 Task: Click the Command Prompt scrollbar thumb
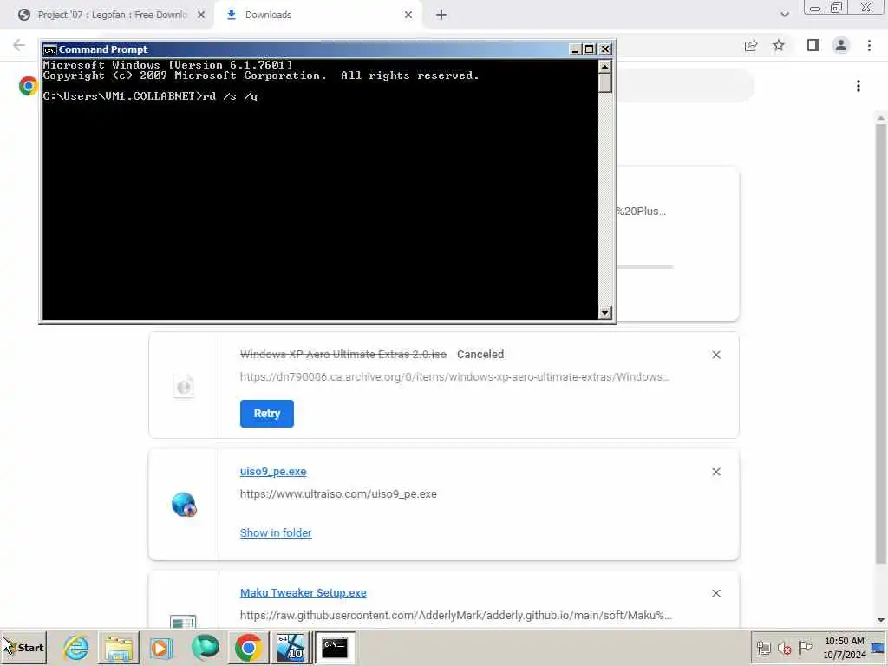pyautogui.click(x=604, y=84)
